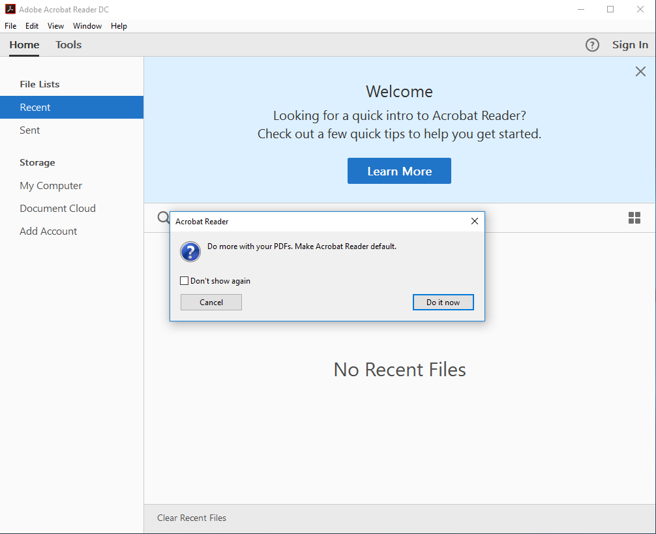Viewport: 656px width, 534px height.
Task: Click the dialog's blue question mark icon
Action: [190, 251]
